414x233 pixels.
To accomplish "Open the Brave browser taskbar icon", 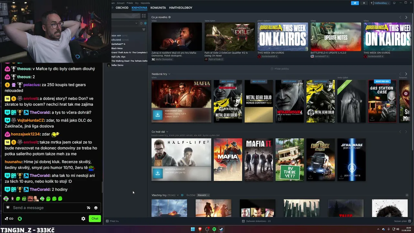I will coord(200,229).
